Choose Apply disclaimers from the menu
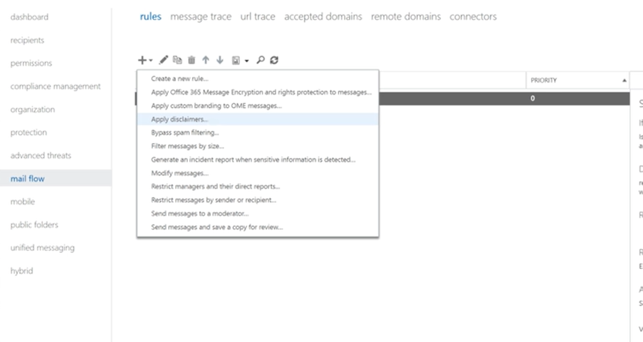This screenshot has height=342, width=643. point(180,119)
